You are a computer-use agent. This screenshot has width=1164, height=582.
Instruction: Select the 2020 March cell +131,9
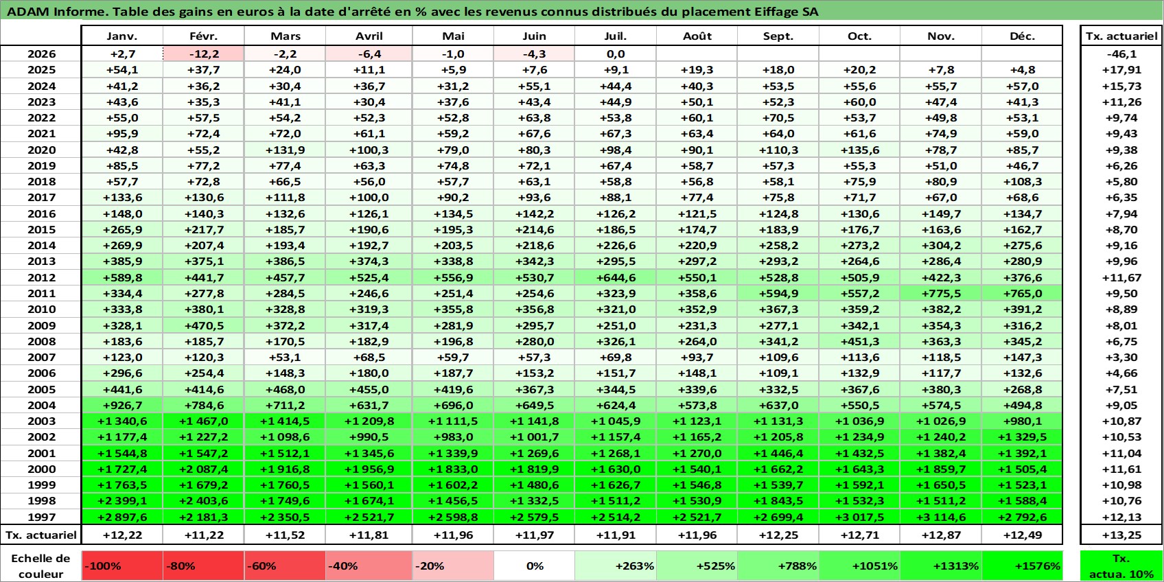(285, 150)
